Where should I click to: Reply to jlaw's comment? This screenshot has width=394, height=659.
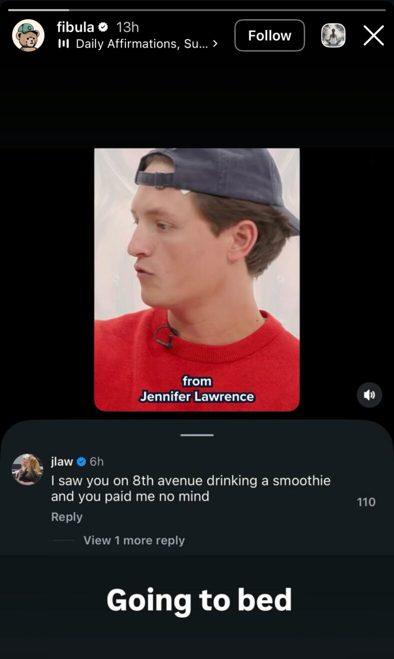(x=66, y=516)
